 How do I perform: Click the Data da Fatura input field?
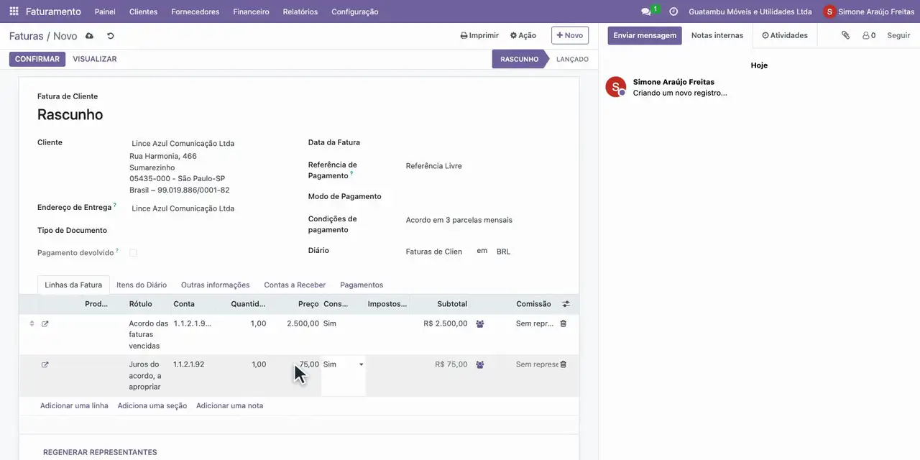pyautogui.click(x=483, y=142)
